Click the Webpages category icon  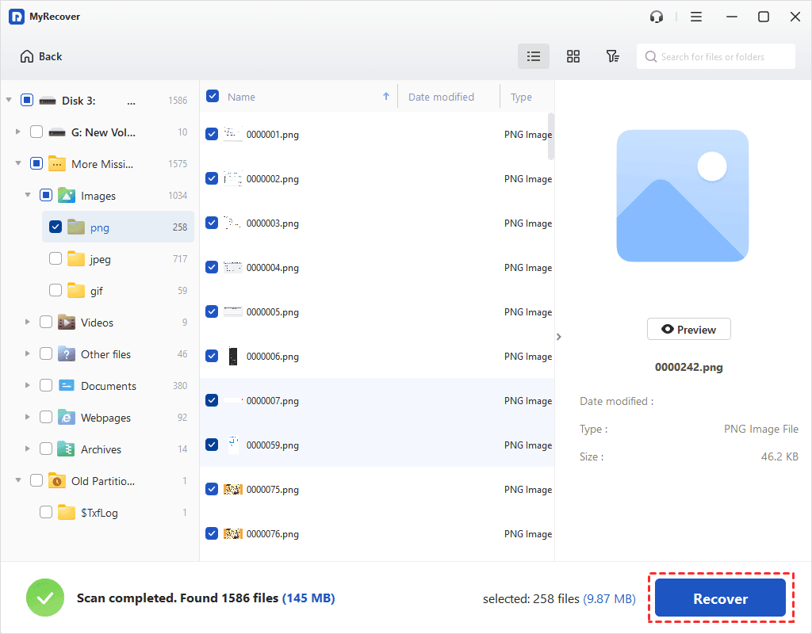(x=67, y=418)
